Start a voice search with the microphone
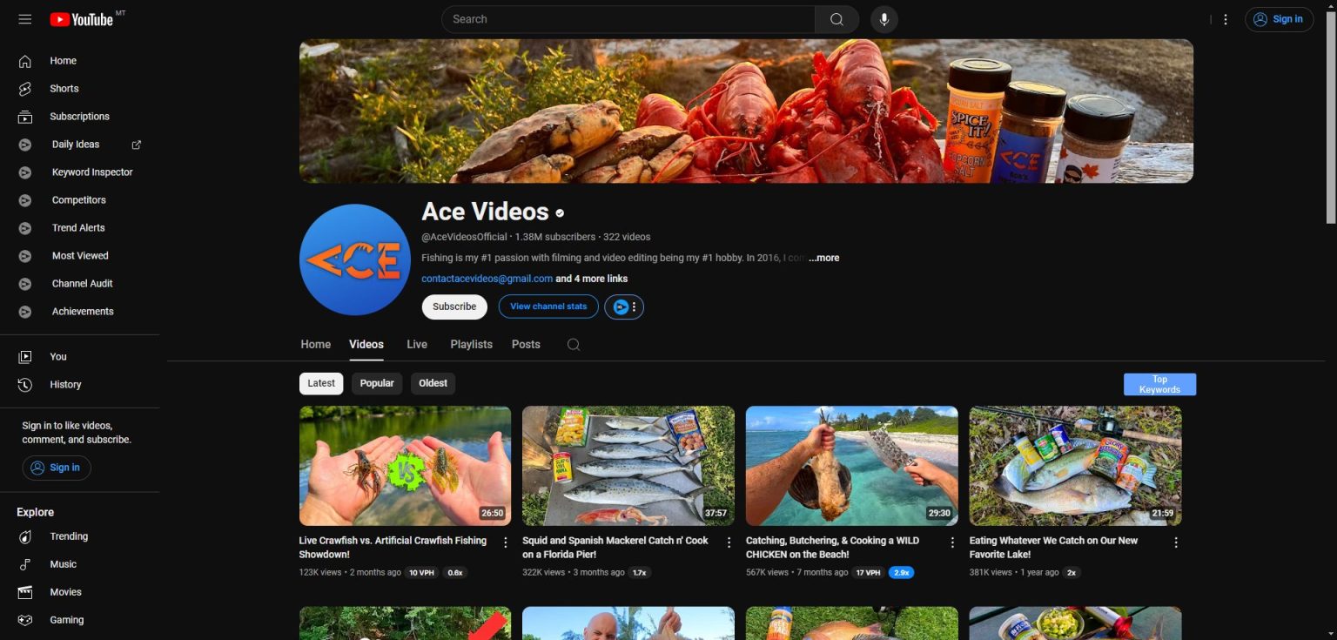The width and height of the screenshot is (1337, 640). (883, 18)
